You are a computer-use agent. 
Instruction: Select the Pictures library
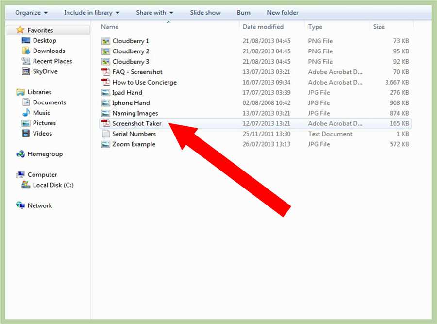point(44,123)
